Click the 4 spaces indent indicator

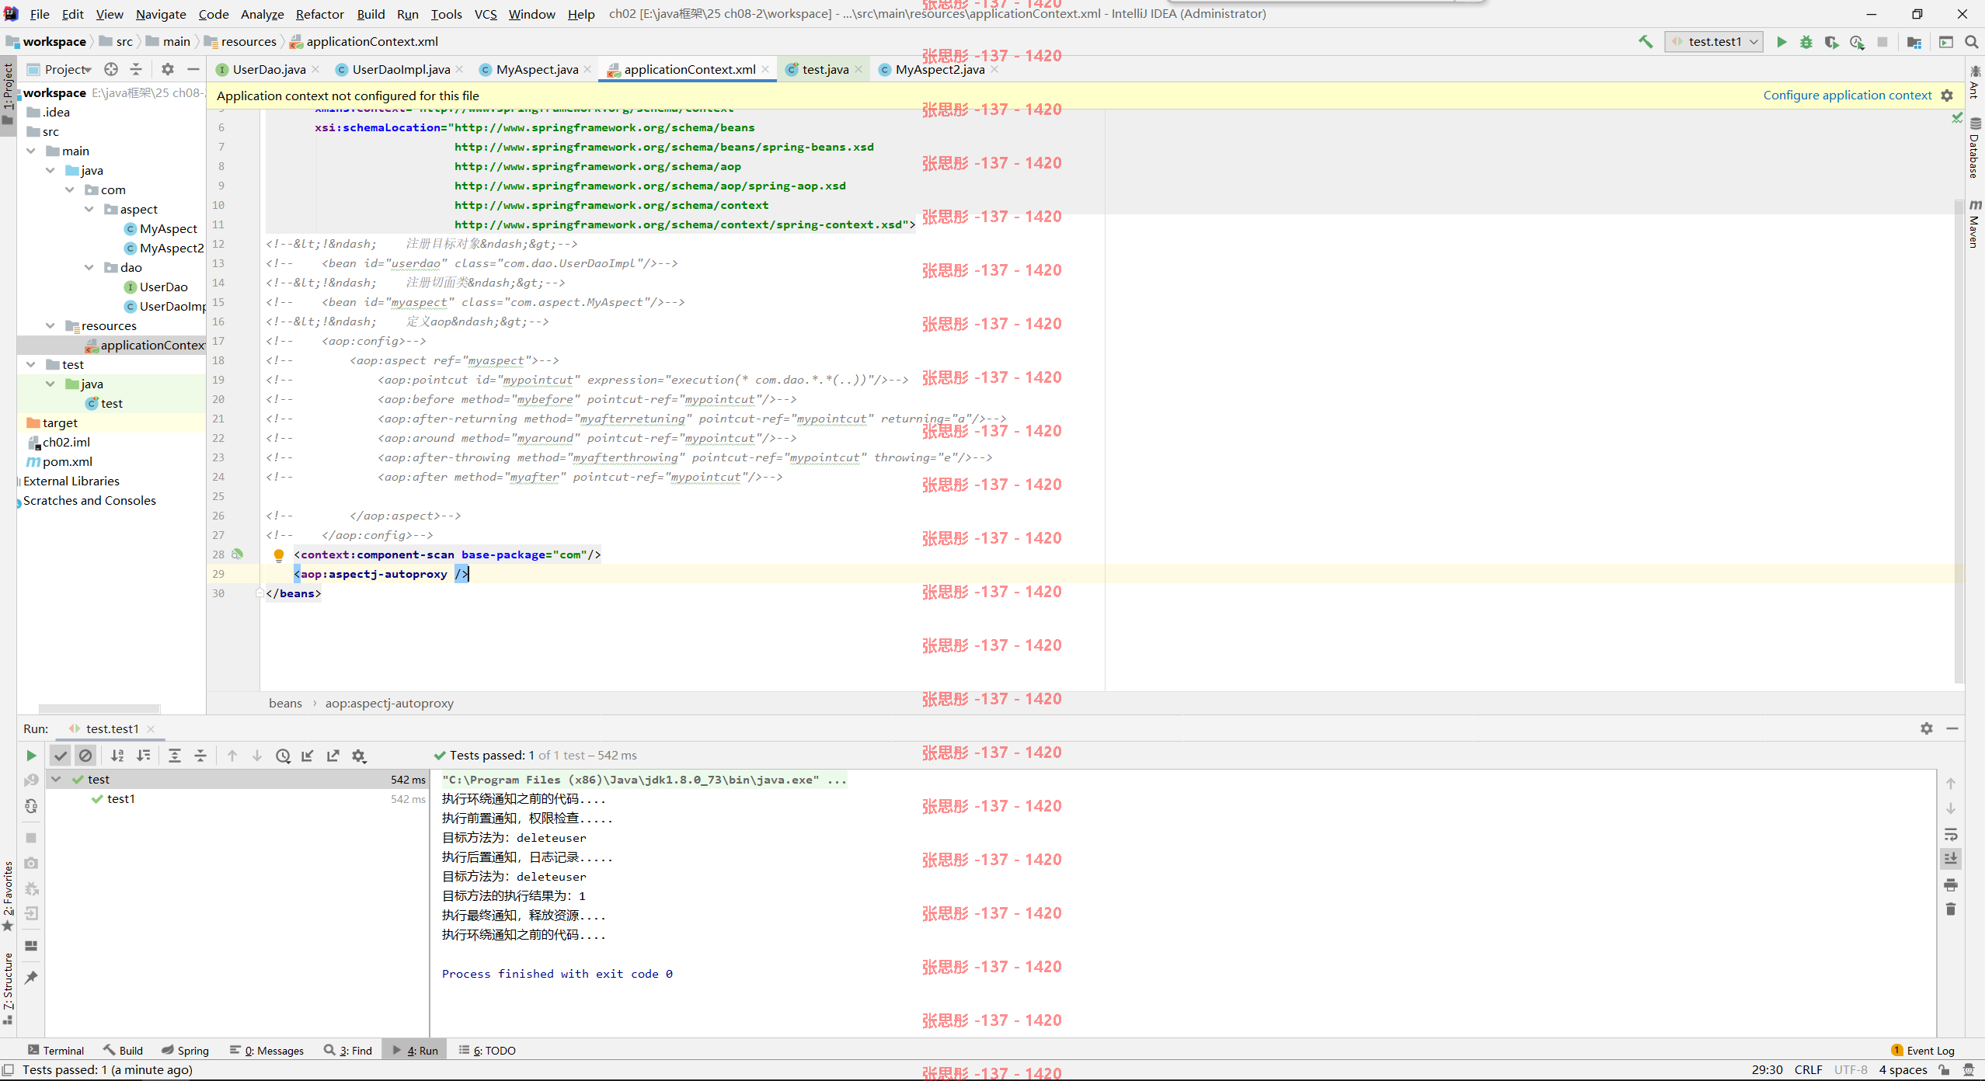(1903, 1069)
